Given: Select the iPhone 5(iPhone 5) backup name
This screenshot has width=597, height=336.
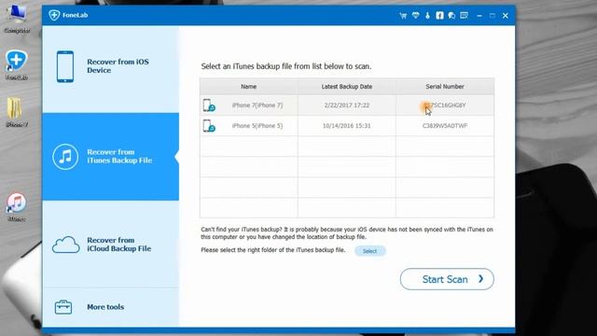Looking at the screenshot, I should 257,126.
